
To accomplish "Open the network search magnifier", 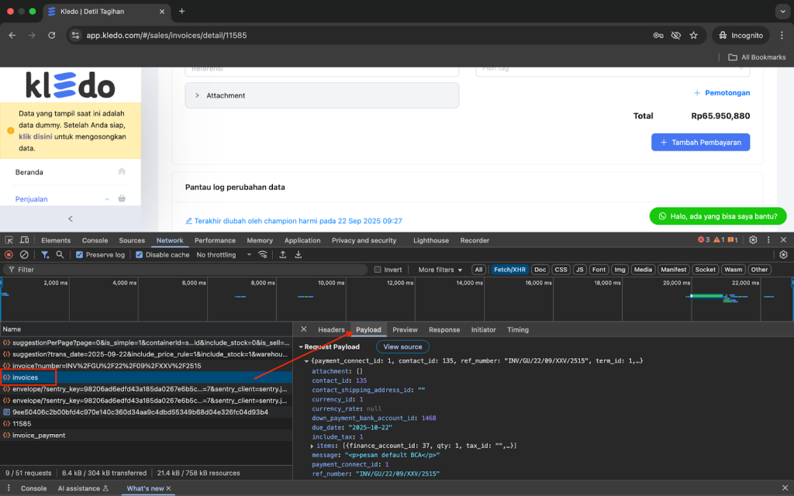I will 60,254.
